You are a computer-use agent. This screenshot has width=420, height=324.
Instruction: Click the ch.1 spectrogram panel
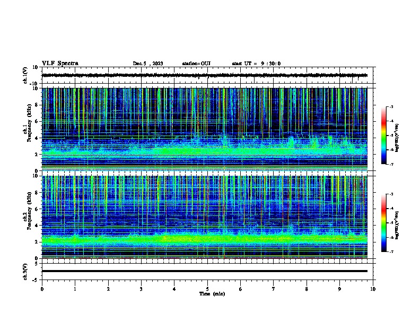pyautogui.click(x=205, y=129)
